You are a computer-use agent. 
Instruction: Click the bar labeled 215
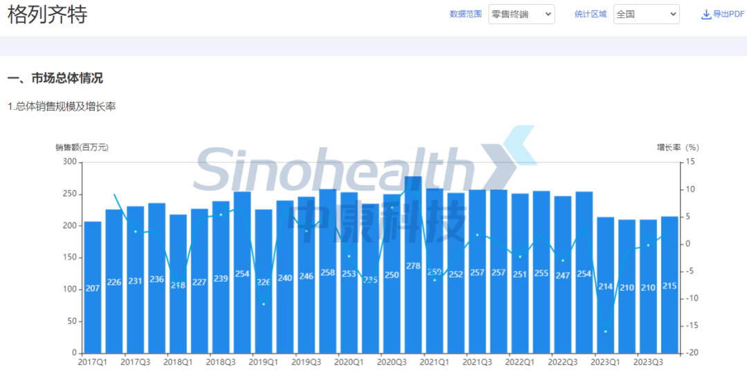point(670,285)
